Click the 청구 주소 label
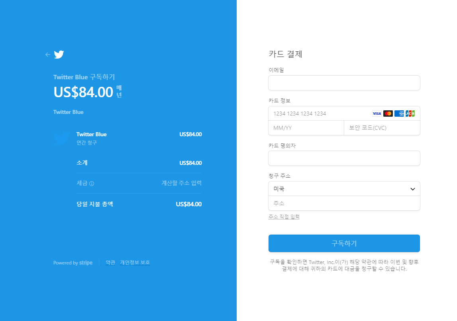Screen dimensions: 457x321 pos(280,176)
